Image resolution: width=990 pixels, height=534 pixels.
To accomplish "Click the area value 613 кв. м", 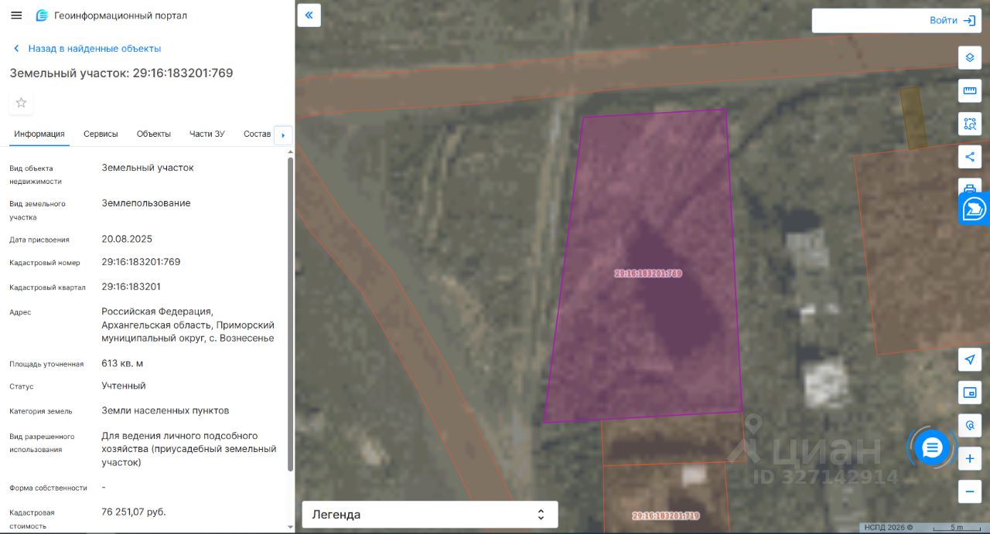I will coord(122,363).
